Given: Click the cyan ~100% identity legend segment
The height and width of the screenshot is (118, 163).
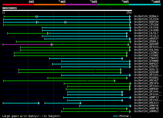Looking at the screenshot, I should [145, 5].
